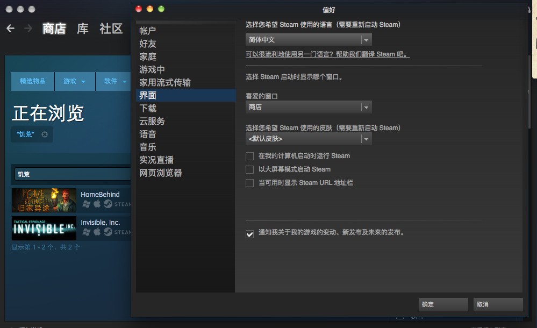Click 确定 to confirm preferences
Viewport: 537px width, 328px height.
[x=443, y=304]
